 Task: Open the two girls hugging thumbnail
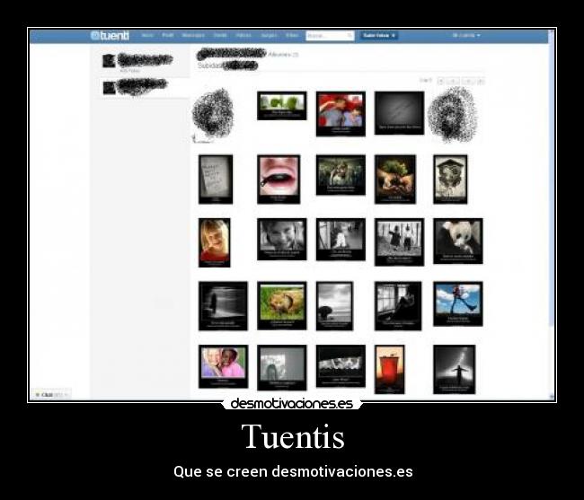click(x=224, y=366)
